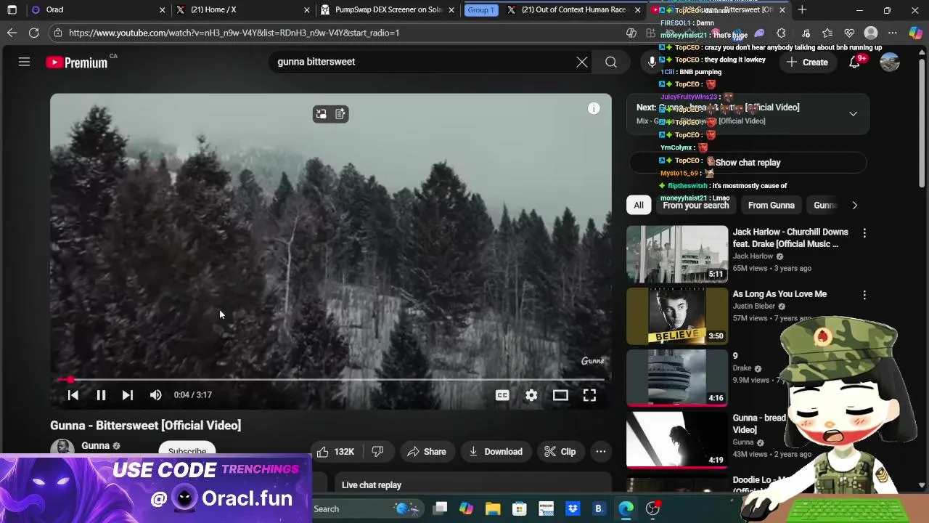Show more filter chips with right arrow
The image size is (929, 523).
pyautogui.click(x=854, y=206)
